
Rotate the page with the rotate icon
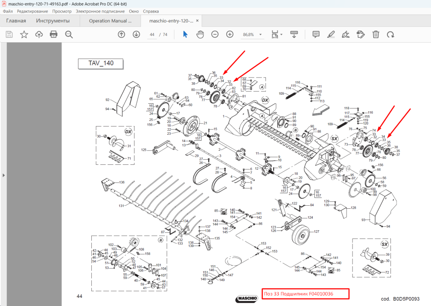coord(390,34)
